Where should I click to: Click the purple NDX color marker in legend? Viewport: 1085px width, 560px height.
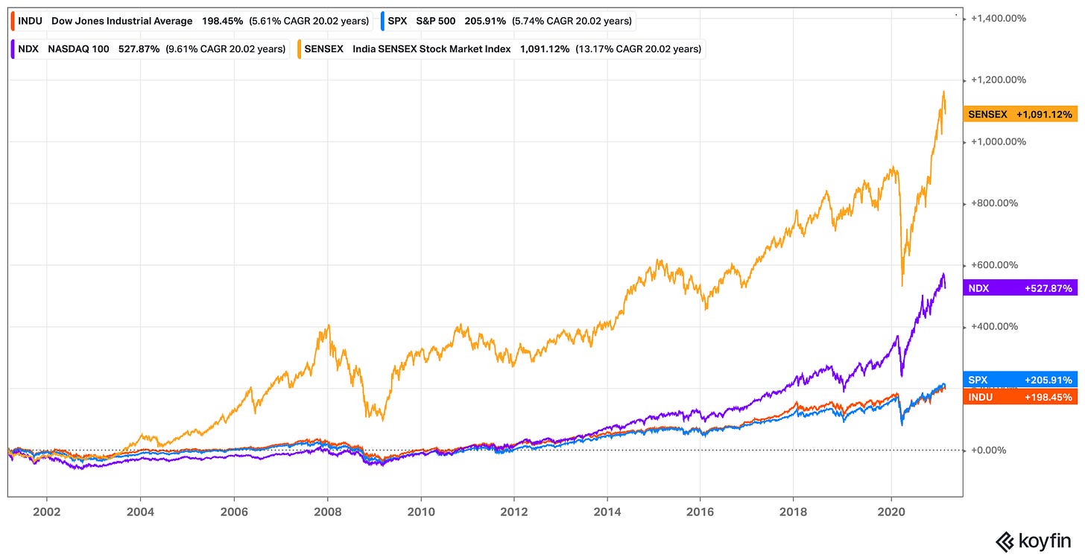(13, 49)
